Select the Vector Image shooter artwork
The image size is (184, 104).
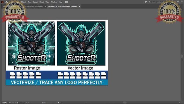click(x=81, y=43)
